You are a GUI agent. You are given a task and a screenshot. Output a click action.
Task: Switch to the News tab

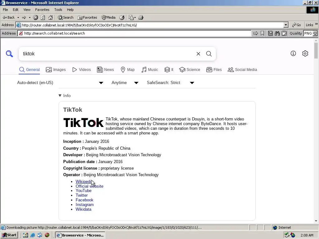pos(105,70)
